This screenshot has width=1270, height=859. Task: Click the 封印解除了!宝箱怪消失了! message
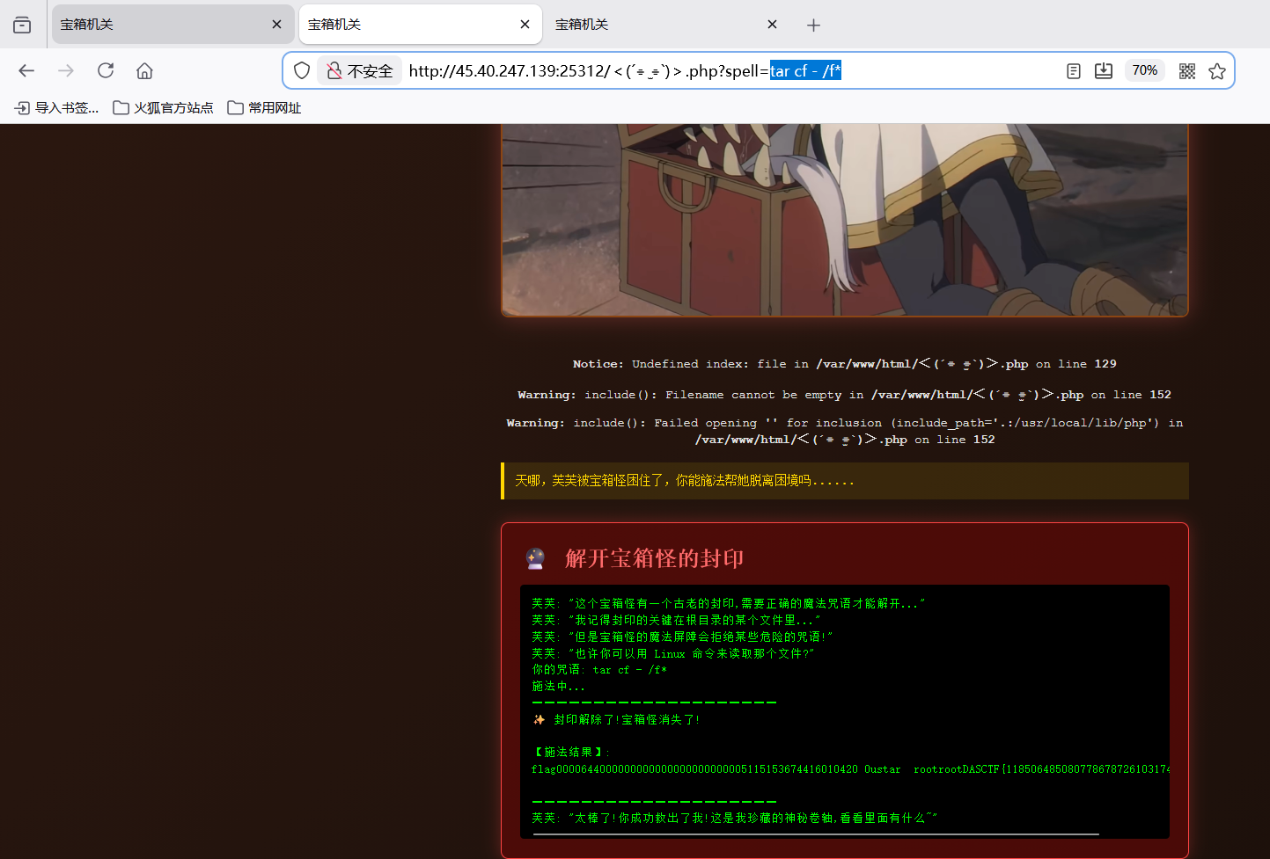pos(617,719)
